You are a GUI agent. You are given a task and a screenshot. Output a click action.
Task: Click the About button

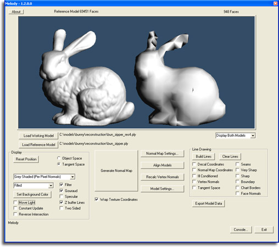16,12
